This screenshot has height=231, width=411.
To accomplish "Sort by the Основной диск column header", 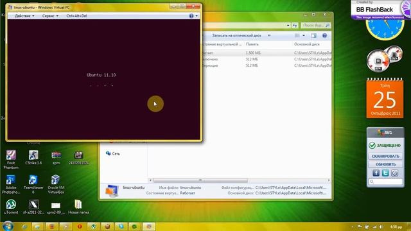I will [307, 44].
